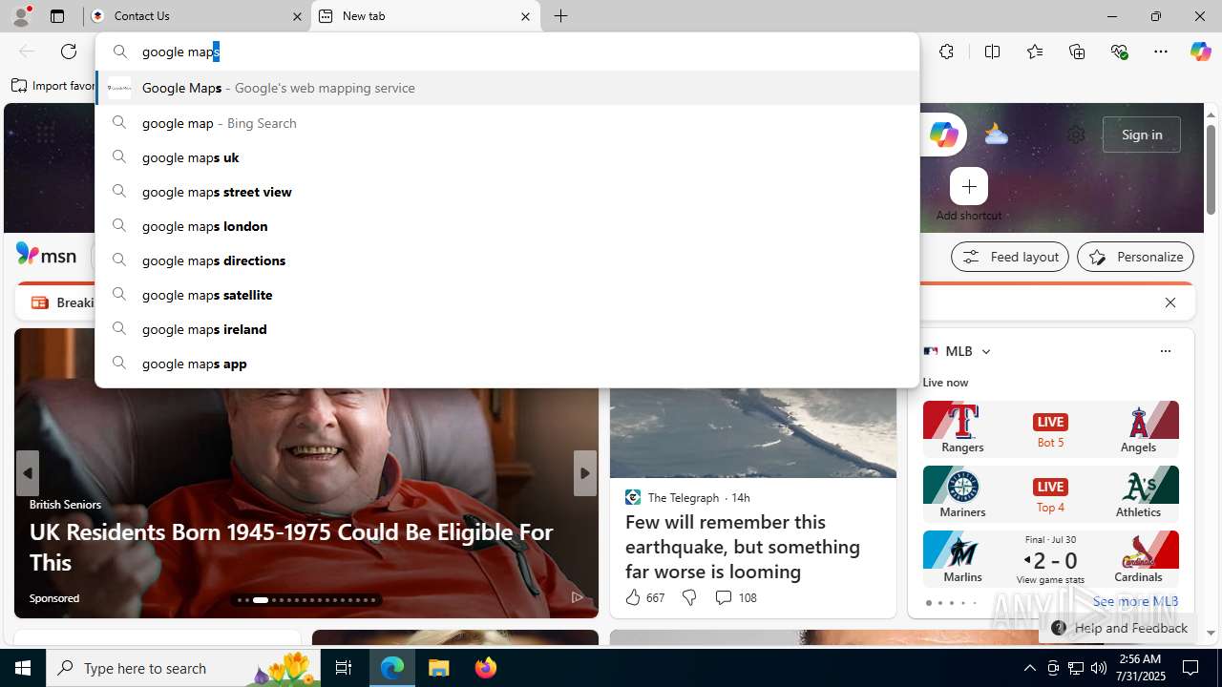1222x687 pixels.
Task: Click the Sign in button
Action: coord(1142,135)
